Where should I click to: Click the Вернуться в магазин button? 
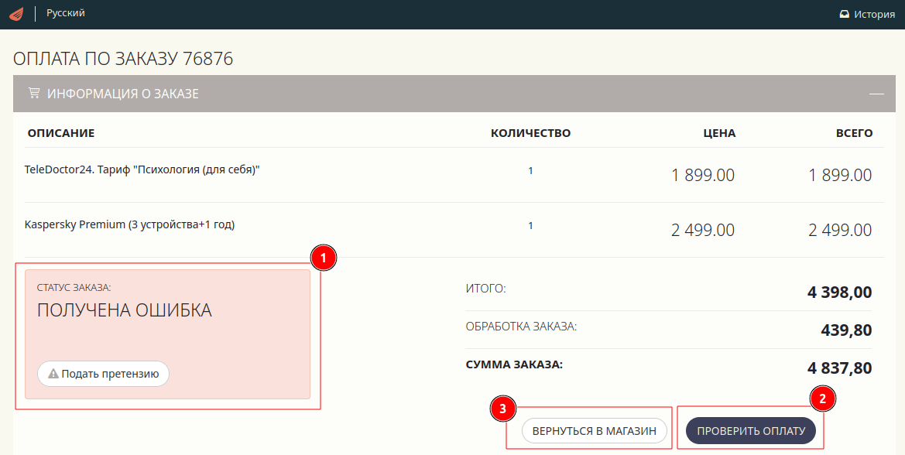coord(595,431)
